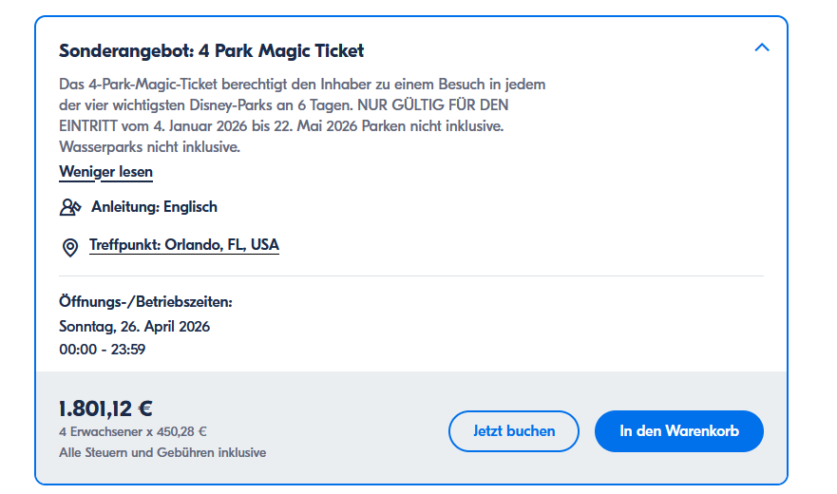Click the "Wasserparks nicht inklusive." line
The image size is (837, 494).
tap(149, 147)
